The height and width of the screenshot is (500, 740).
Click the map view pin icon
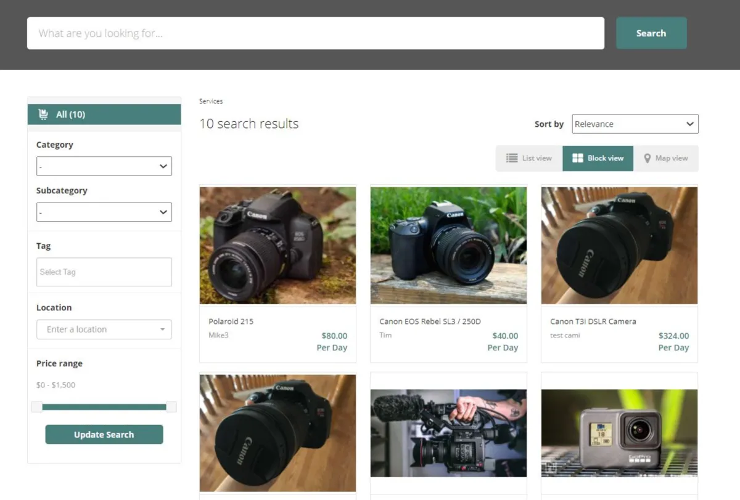pyautogui.click(x=647, y=158)
